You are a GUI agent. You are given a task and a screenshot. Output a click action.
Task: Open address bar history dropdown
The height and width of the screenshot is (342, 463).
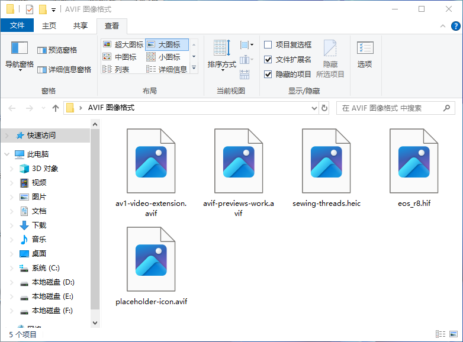click(x=314, y=108)
